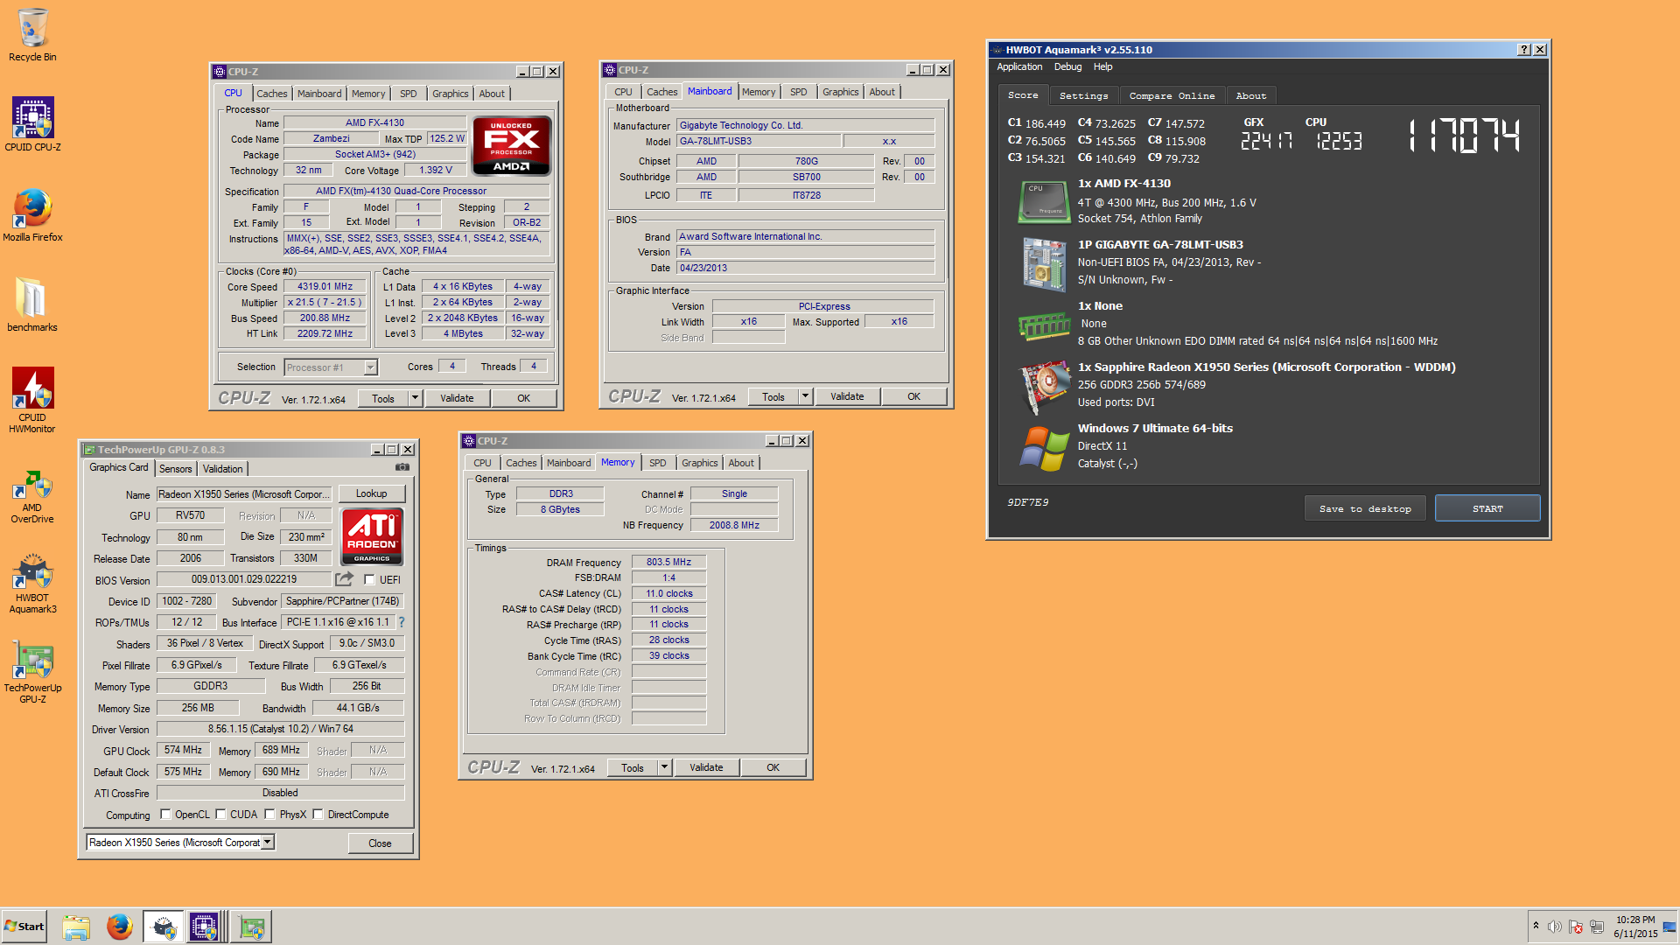Screen dimensions: 1680x945
Task: Open the Mozilla Firefox desktop shortcut
Action: click(32, 215)
